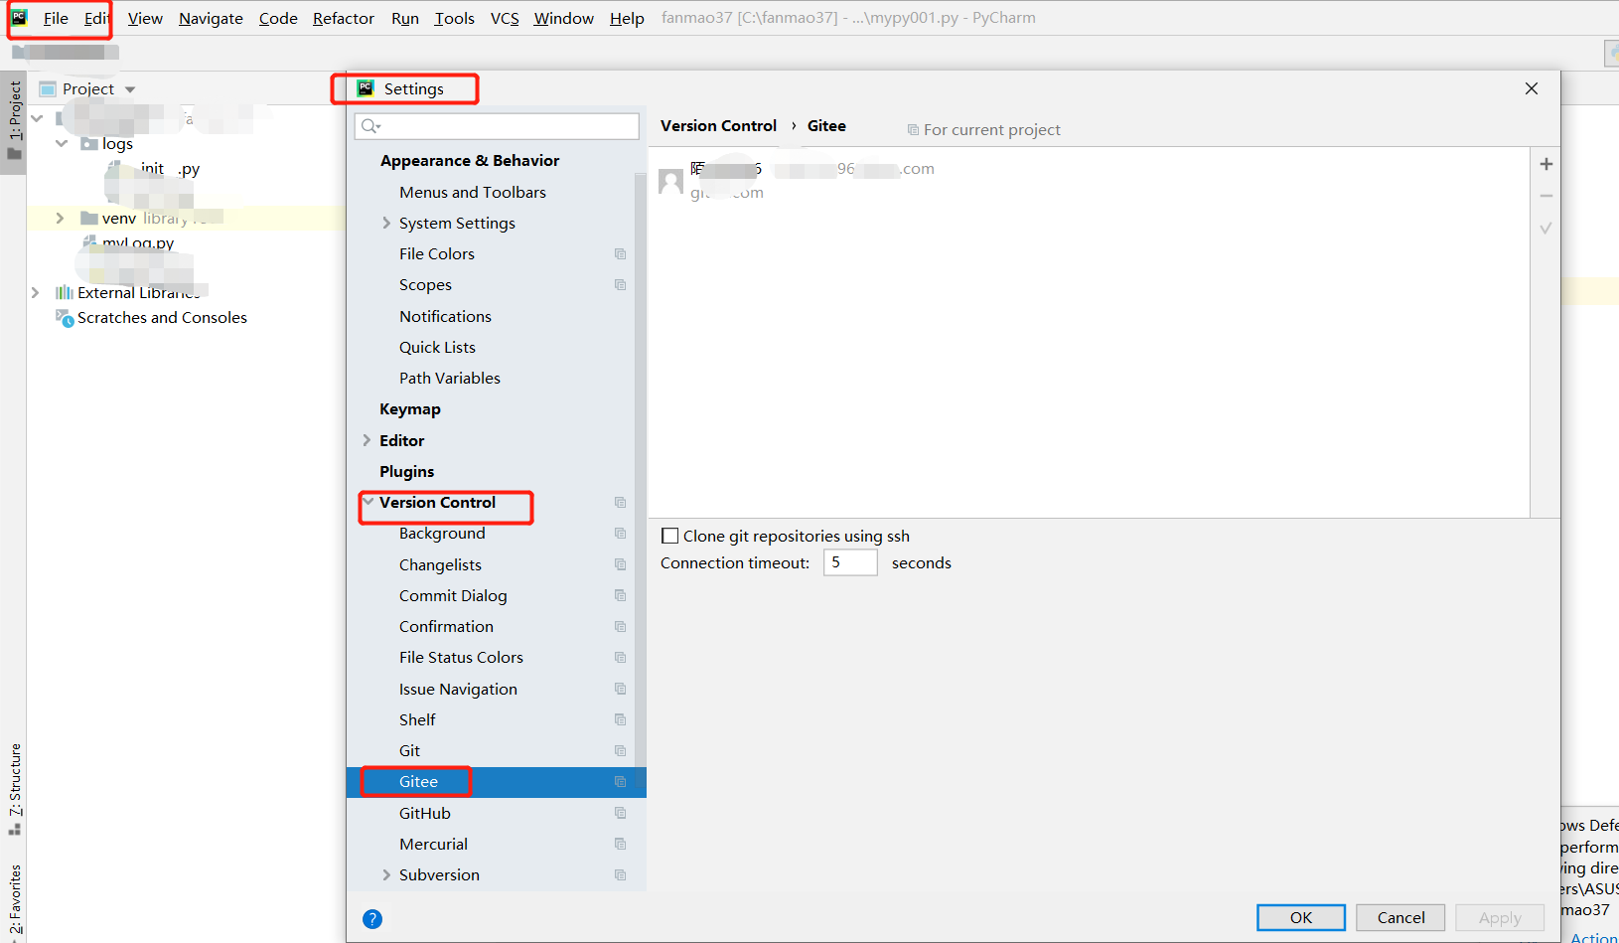Select GitHub under Version Control

tap(425, 813)
